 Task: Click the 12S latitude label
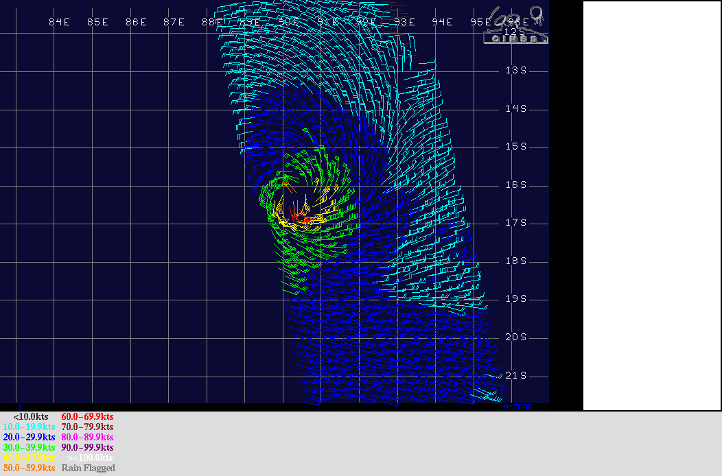(515, 32)
